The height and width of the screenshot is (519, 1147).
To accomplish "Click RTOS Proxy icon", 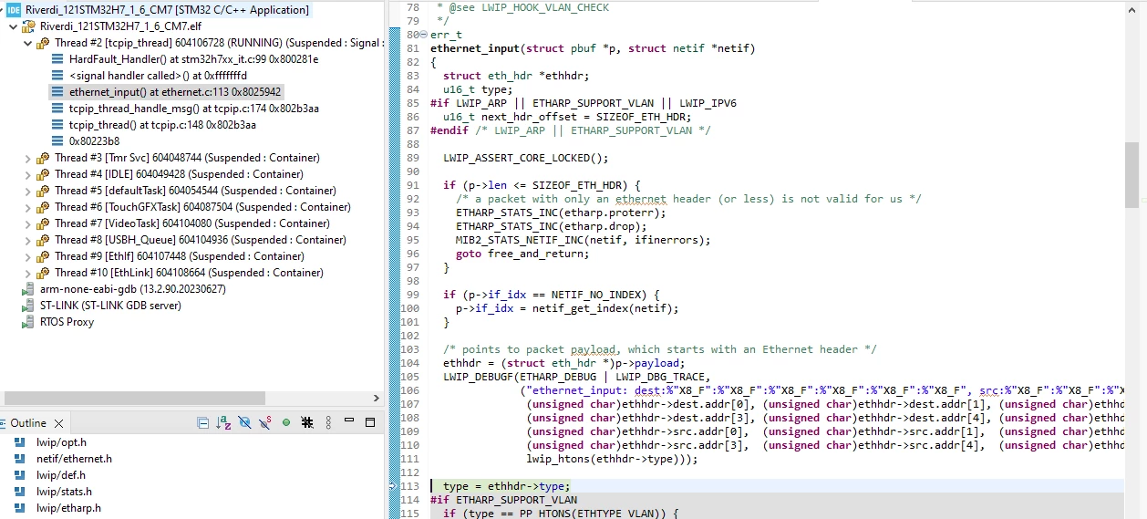I will [x=28, y=322].
